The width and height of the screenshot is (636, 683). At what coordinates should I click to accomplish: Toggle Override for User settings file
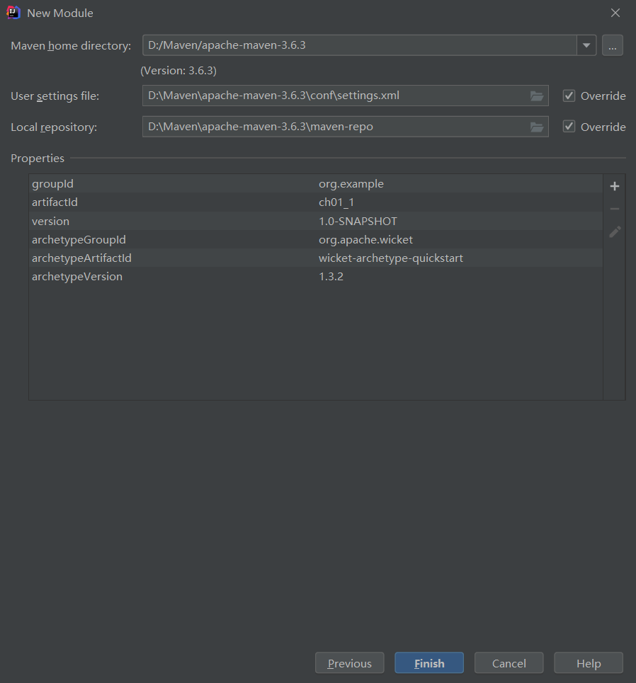[x=569, y=96]
